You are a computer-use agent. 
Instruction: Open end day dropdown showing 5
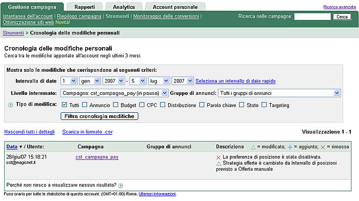137,81
